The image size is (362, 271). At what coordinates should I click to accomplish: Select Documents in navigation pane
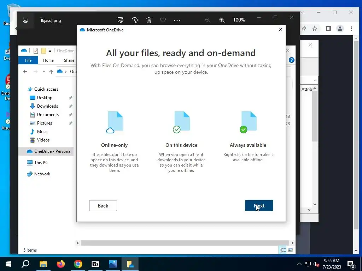[x=48, y=115]
